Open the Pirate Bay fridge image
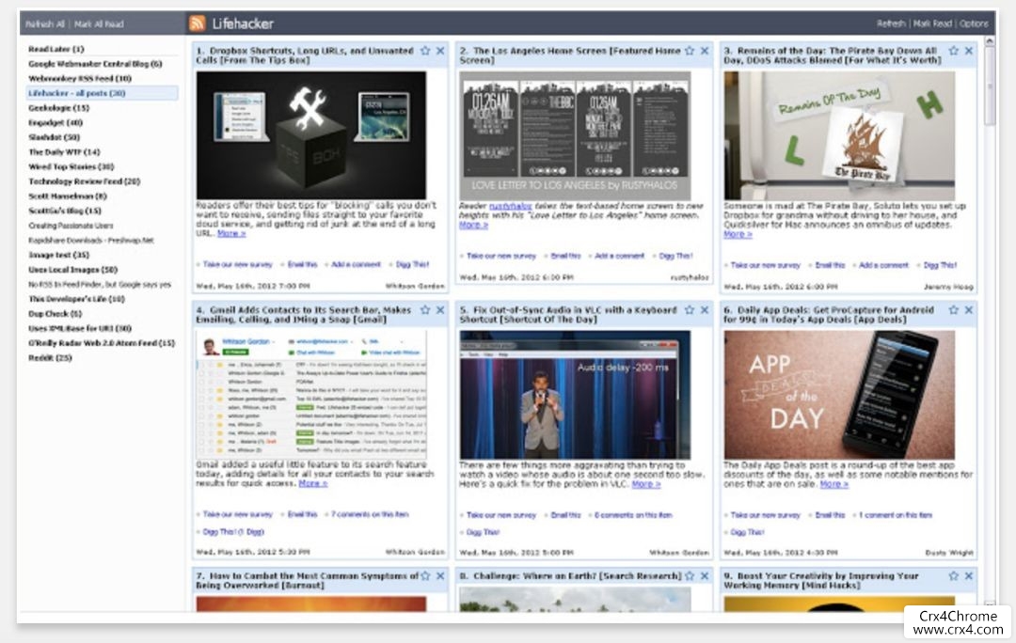Image resolution: width=1016 pixels, height=643 pixels. (x=839, y=135)
